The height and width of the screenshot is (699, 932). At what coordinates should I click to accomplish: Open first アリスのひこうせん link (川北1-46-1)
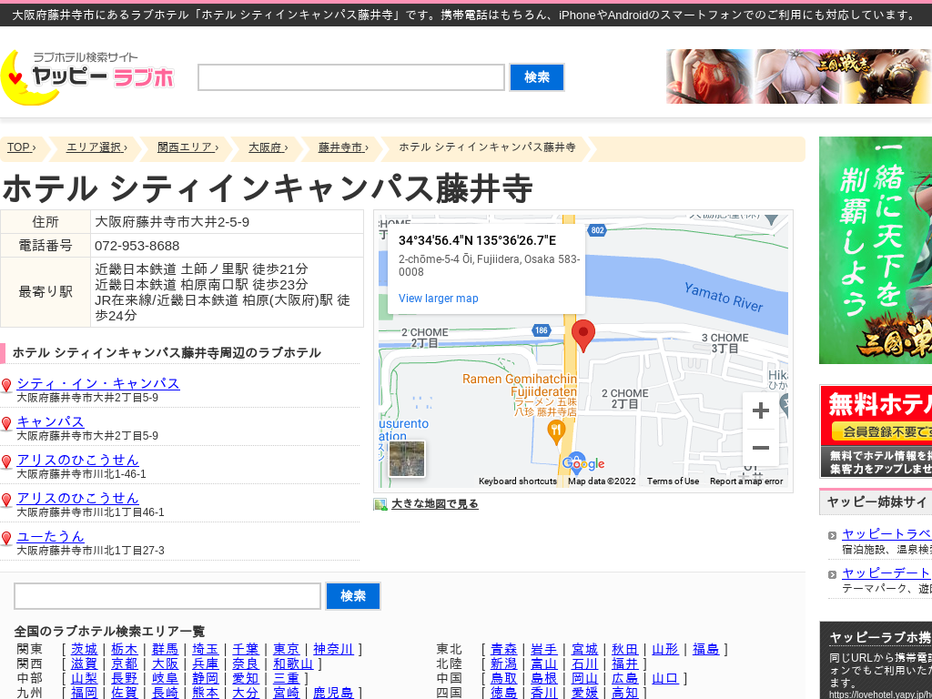tap(77, 460)
